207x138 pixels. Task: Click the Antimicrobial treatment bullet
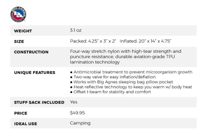click(133, 72)
